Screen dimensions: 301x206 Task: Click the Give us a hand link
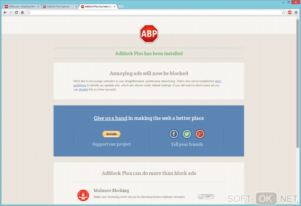tap(110, 118)
